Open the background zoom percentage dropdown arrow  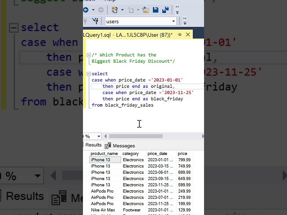(38, 176)
